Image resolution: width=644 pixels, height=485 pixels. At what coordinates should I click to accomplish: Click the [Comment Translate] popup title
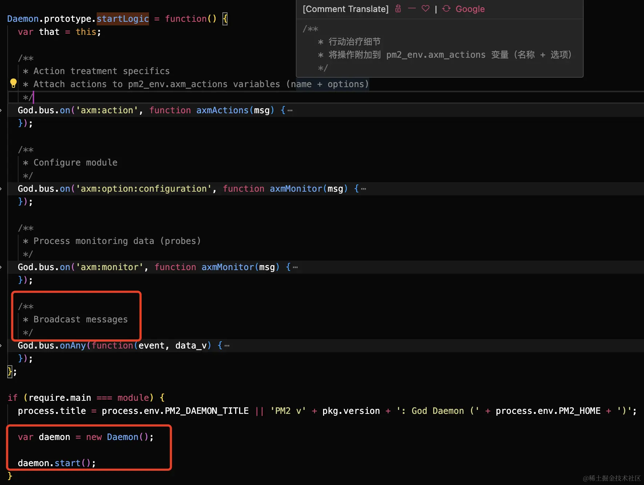click(346, 9)
